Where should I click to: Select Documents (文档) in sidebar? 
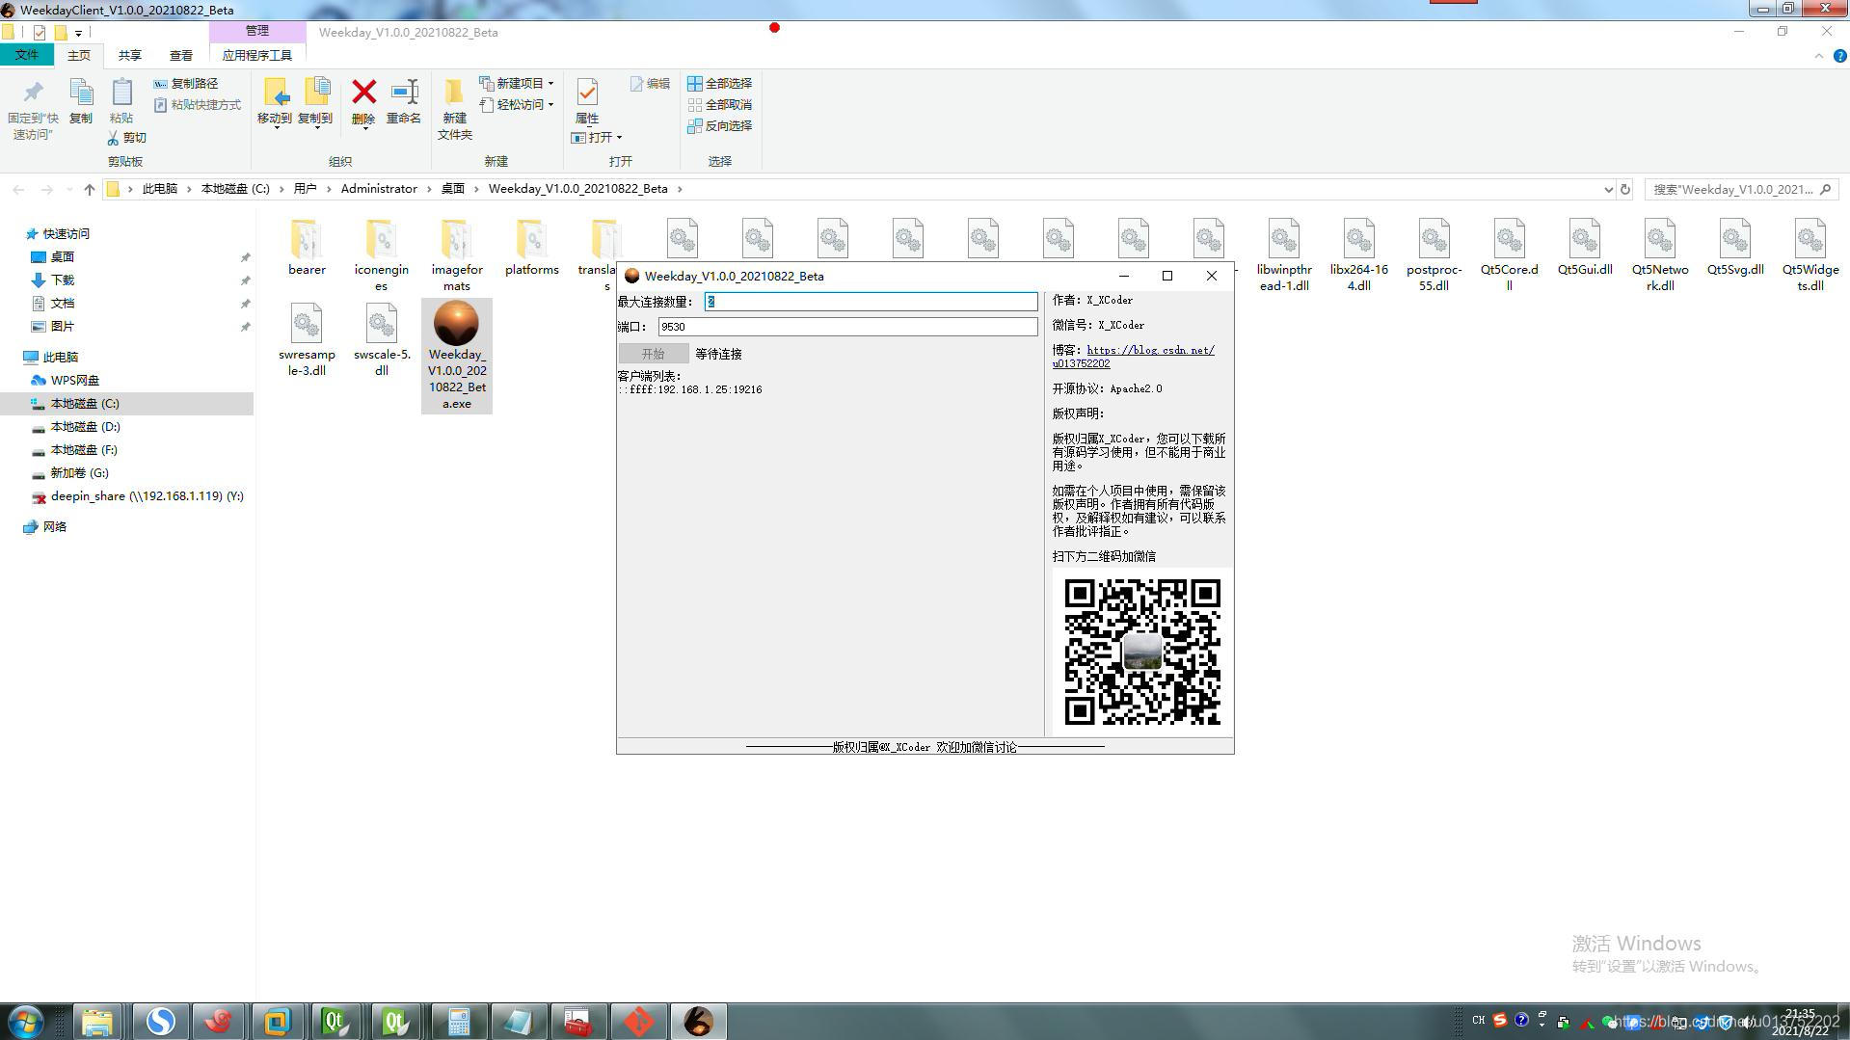point(63,304)
